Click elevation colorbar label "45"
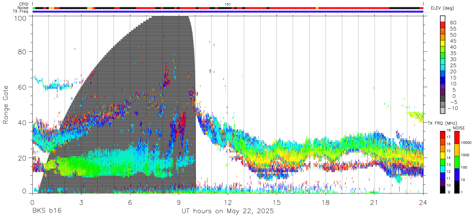This screenshot has height=219, width=476. point(453,41)
